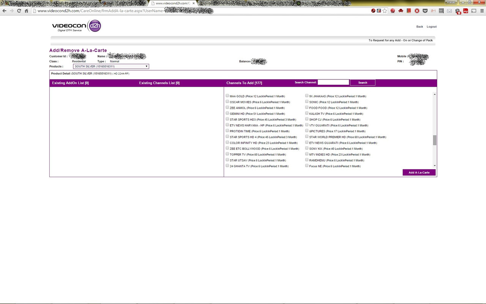The height and width of the screenshot is (304, 486).
Task: Save page with the Pocket extension icon
Action: tap(425, 11)
